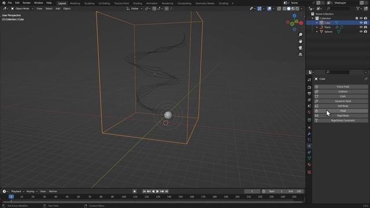Expand Sphere item in outliner
Image resolution: width=370 pixels, height=208 pixels.
(317, 32)
